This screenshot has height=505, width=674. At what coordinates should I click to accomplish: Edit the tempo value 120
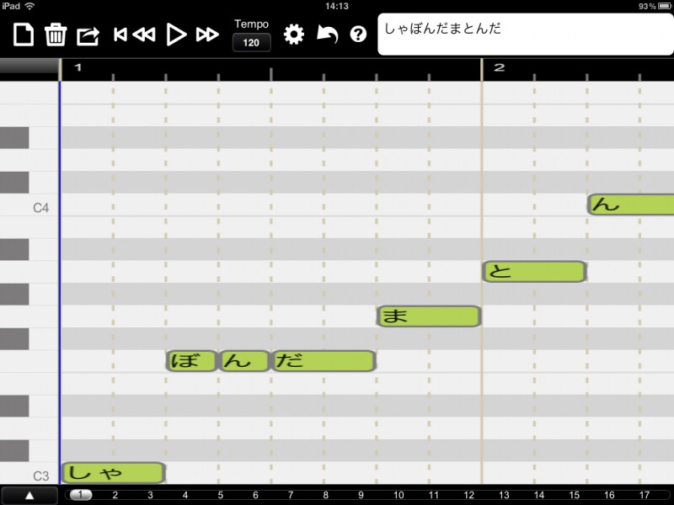[250, 40]
